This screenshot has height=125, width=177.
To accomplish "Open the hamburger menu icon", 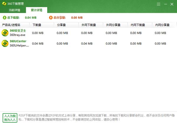I will click(x=158, y=4).
